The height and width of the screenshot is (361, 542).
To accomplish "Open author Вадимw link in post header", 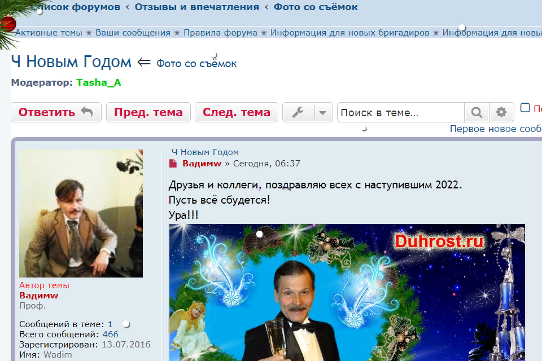I will (x=202, y=164).
